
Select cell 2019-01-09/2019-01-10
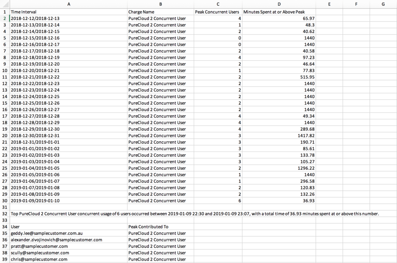[x=69, y=201]
